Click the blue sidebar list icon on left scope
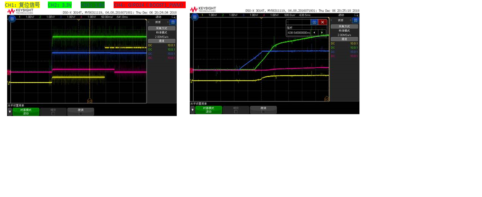This screenshot has width=482, height=197. tap(173, 22)
